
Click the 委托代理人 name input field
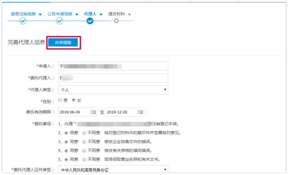pyautogui.click(x=113, y=78)
